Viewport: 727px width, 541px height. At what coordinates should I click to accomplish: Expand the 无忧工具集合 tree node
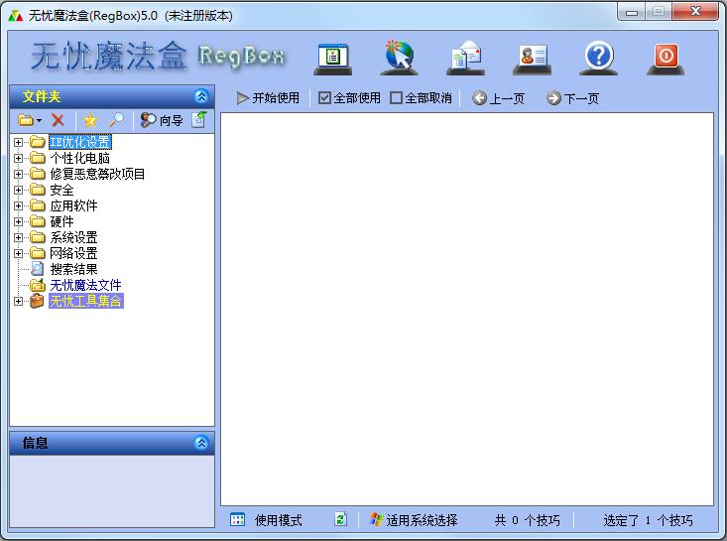point(18,301)
